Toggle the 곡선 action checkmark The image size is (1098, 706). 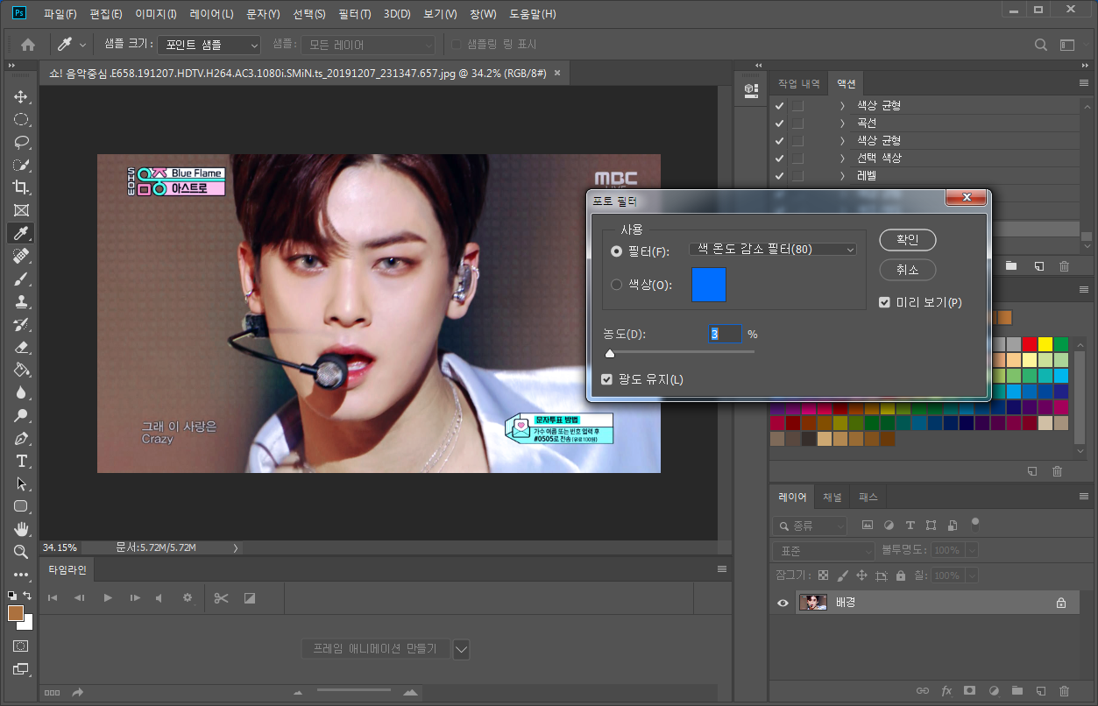[x=780, y=123]
